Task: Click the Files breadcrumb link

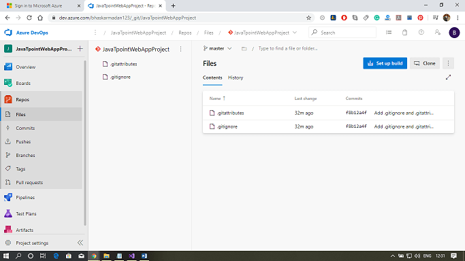Action: [x=208, y=33]
